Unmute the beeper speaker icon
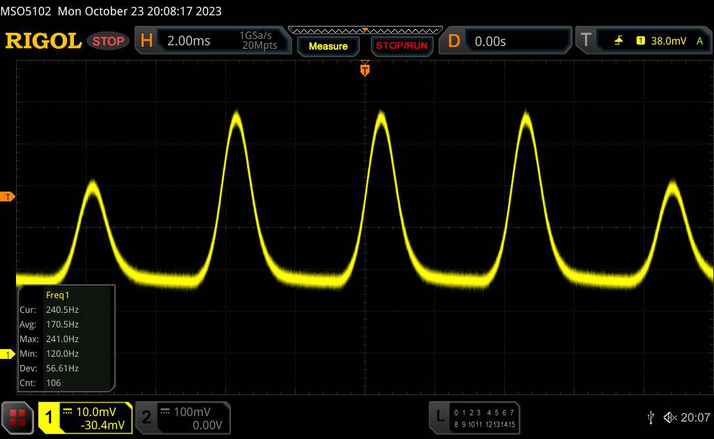The image size is (714, 439). (x=669, y=417)
